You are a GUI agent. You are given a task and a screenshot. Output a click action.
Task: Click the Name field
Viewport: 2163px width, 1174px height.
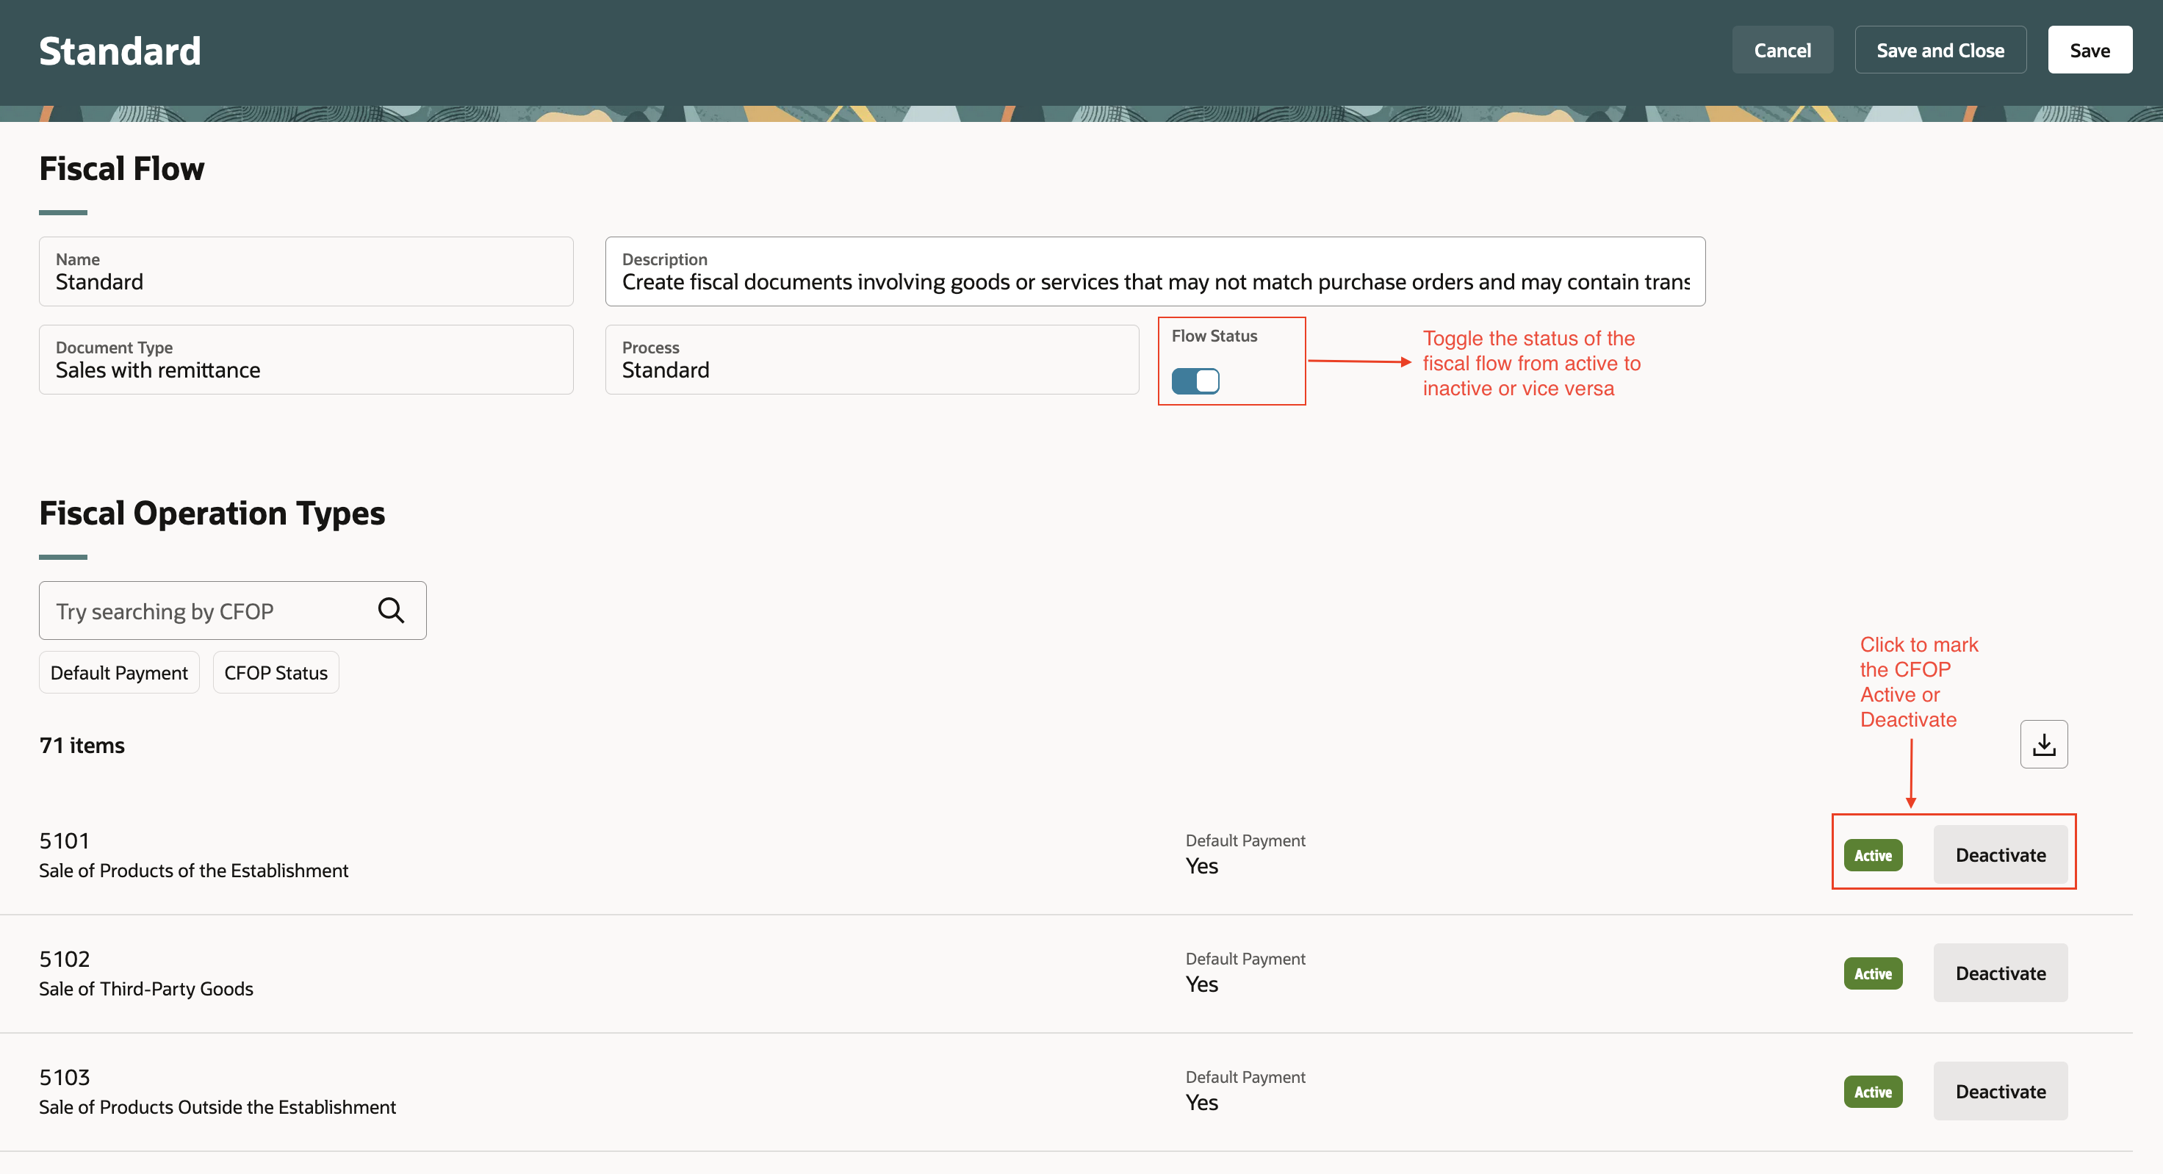click(x=306, y=272)
